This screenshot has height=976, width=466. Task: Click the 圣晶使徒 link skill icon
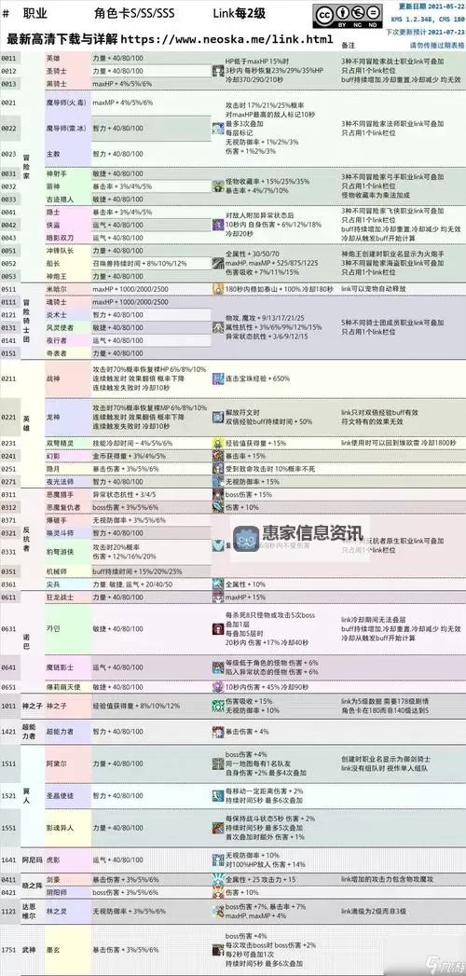coord(218,795)
